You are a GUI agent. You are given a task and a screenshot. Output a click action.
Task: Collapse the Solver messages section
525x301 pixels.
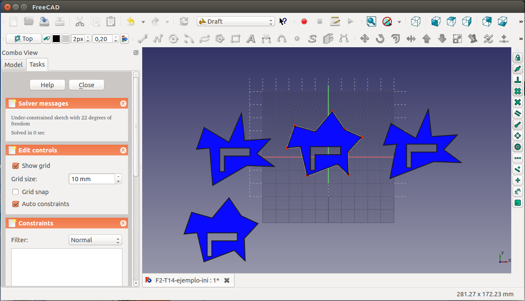tap(123, 103)
